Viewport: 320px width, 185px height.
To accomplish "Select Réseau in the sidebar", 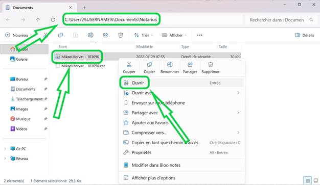I will coord(19,158).
